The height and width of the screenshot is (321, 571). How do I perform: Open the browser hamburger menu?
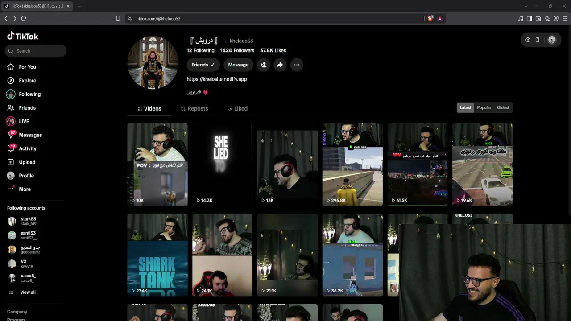pos(565,19)
